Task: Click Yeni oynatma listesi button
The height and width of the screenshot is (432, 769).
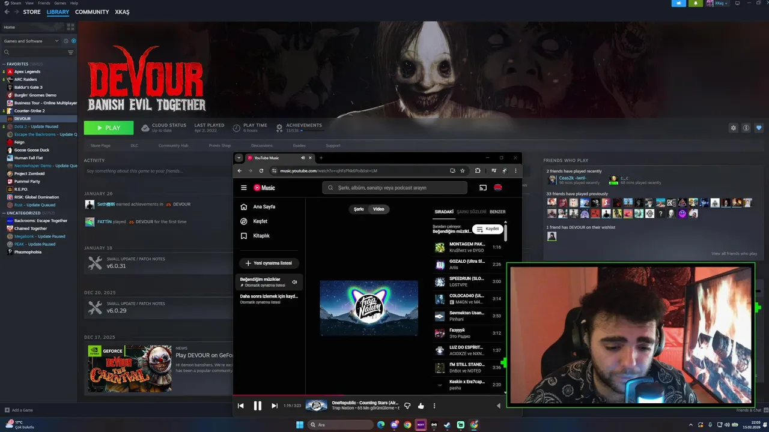Action: (269, 263)
